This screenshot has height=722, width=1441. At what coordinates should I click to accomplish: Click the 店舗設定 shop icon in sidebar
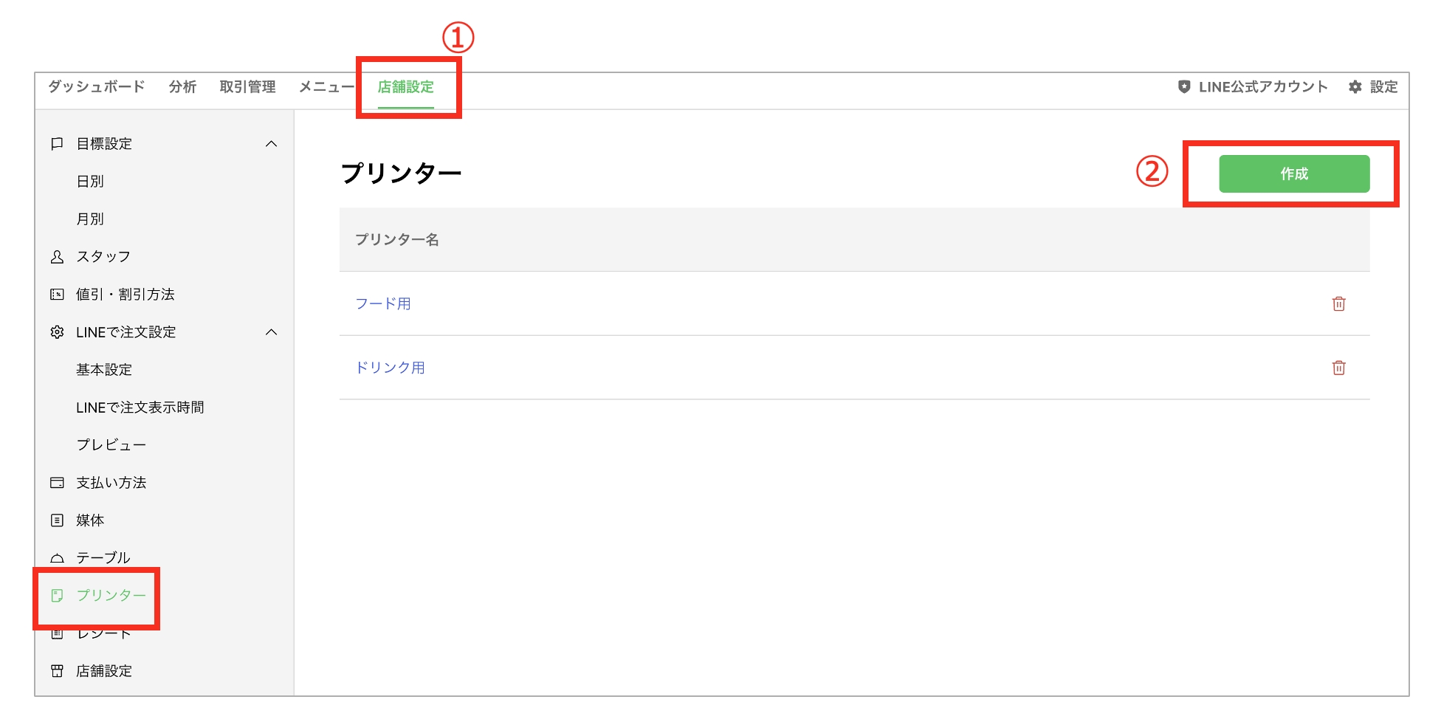click(57, 671)
